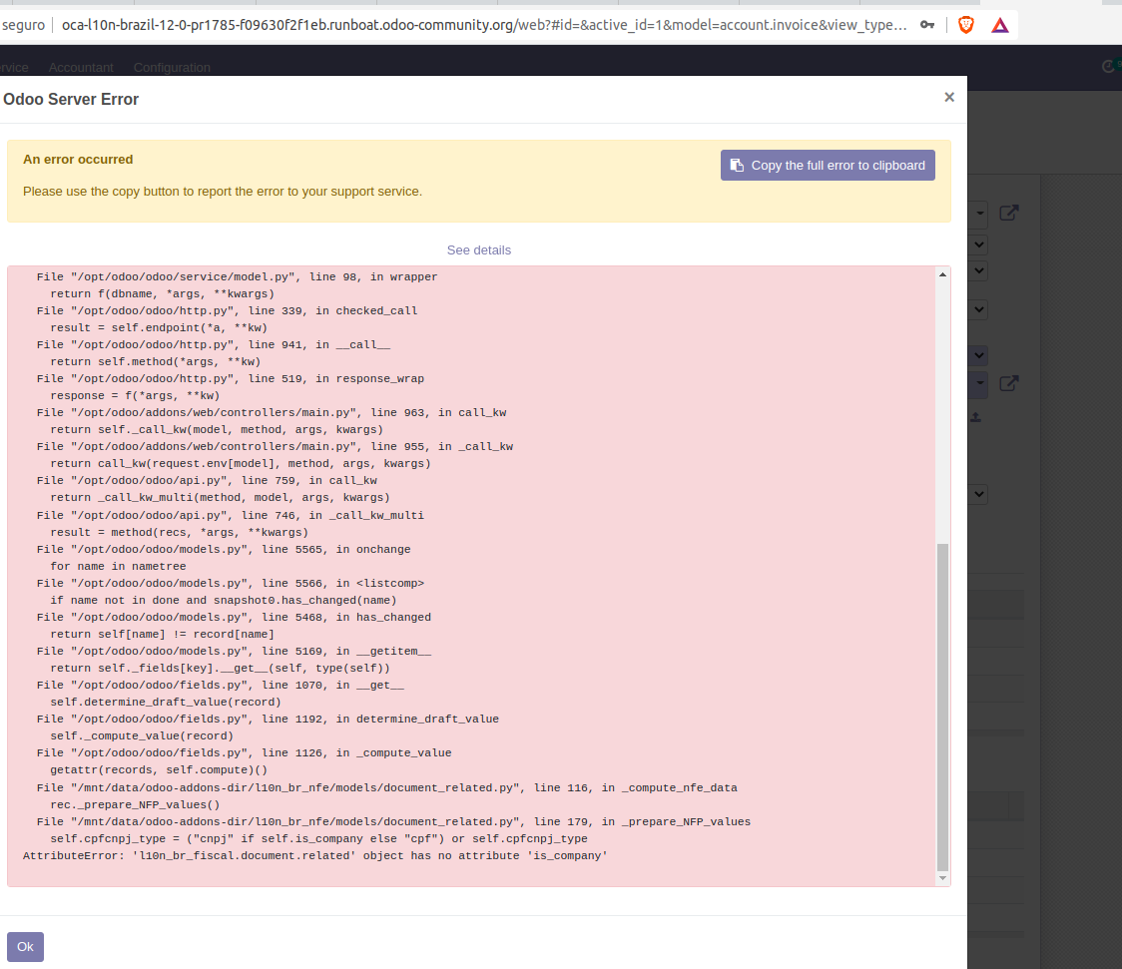
Task: Open lower external-link icon in background form
Action: click(1009, 383)
